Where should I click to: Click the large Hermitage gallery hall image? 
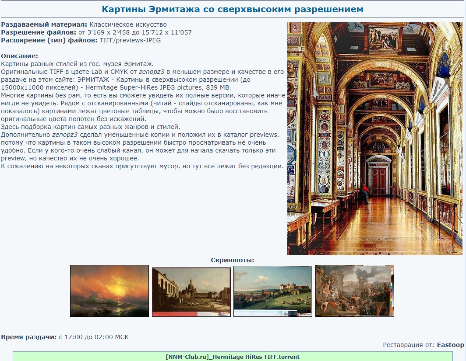[375, 139]
